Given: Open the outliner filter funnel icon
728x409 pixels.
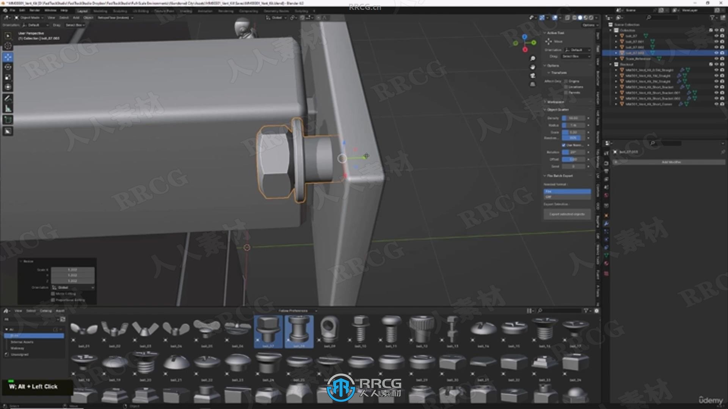Looking at the screenshot, I should click(712, 18).
